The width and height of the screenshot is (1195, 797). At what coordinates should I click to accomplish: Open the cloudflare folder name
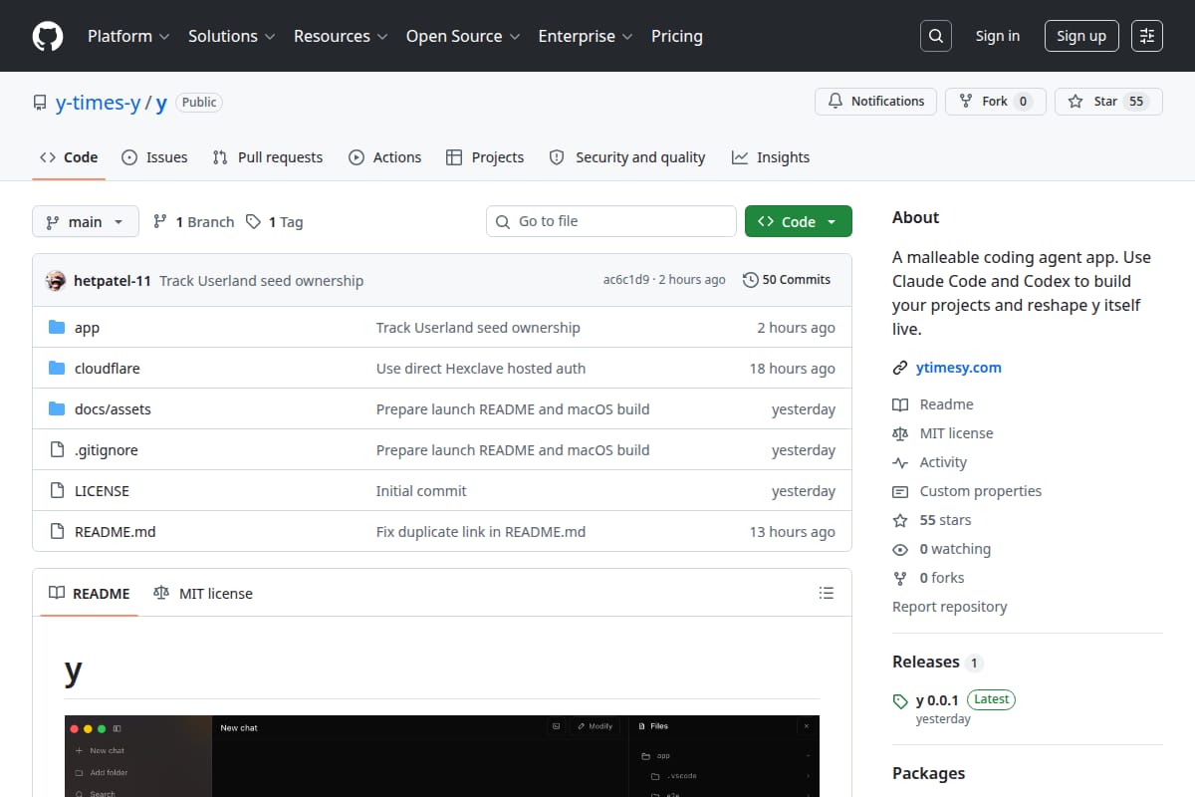[x=108, y=369]
